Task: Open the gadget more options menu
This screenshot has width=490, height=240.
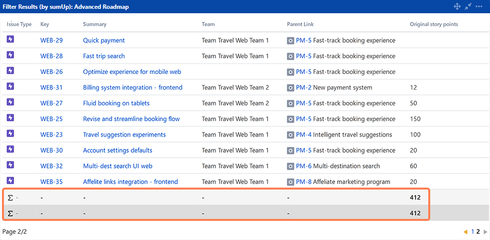Action: pyautogui.click(x=479, y=6)
